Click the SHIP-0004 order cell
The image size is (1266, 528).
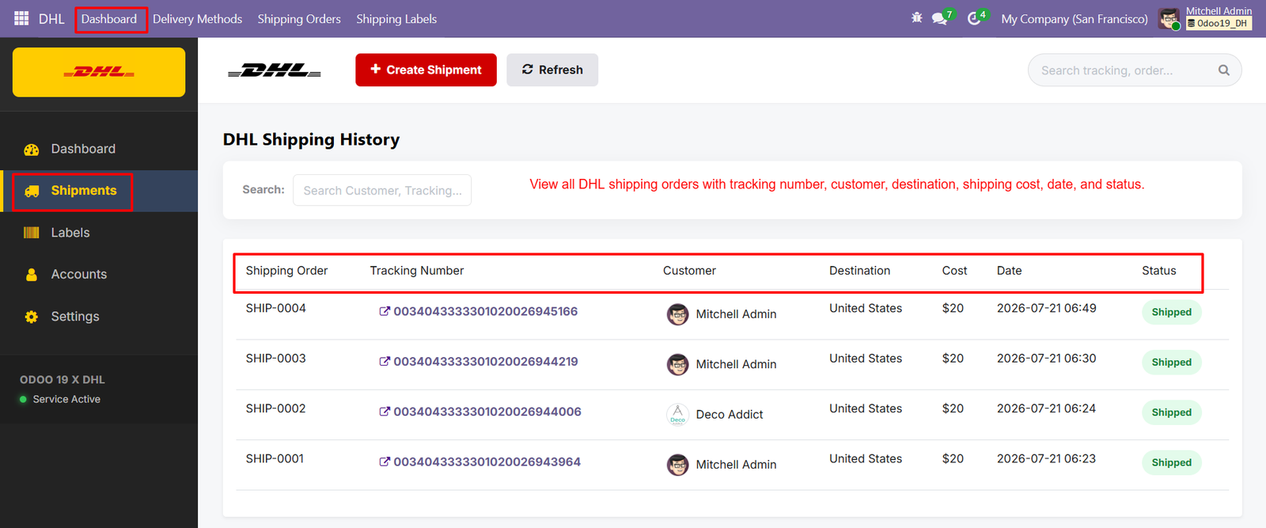click(275, 308)
